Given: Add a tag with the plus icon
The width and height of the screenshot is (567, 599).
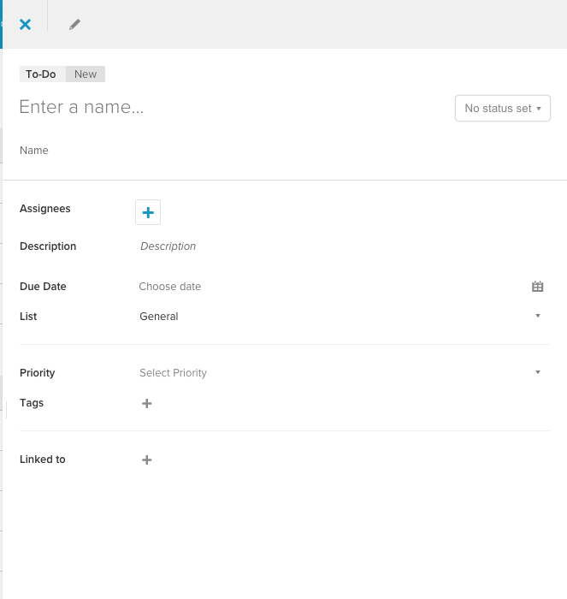Looking at the screenshot, I should tap(146, 403).
